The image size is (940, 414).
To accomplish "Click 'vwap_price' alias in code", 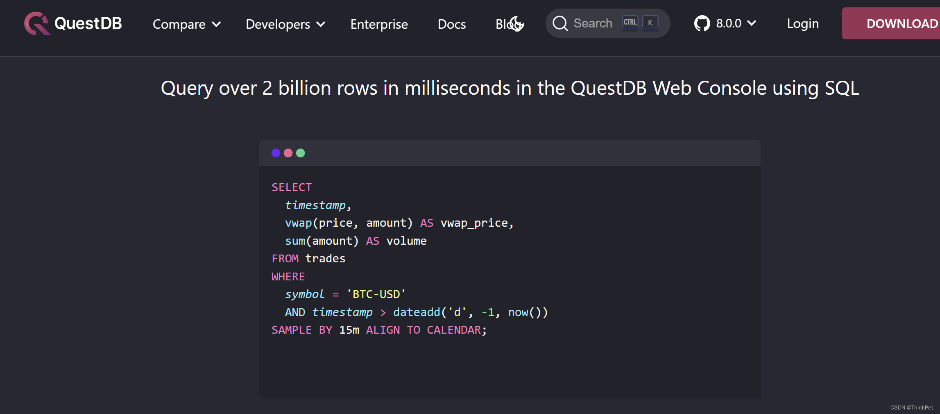I will coord(474,223).
